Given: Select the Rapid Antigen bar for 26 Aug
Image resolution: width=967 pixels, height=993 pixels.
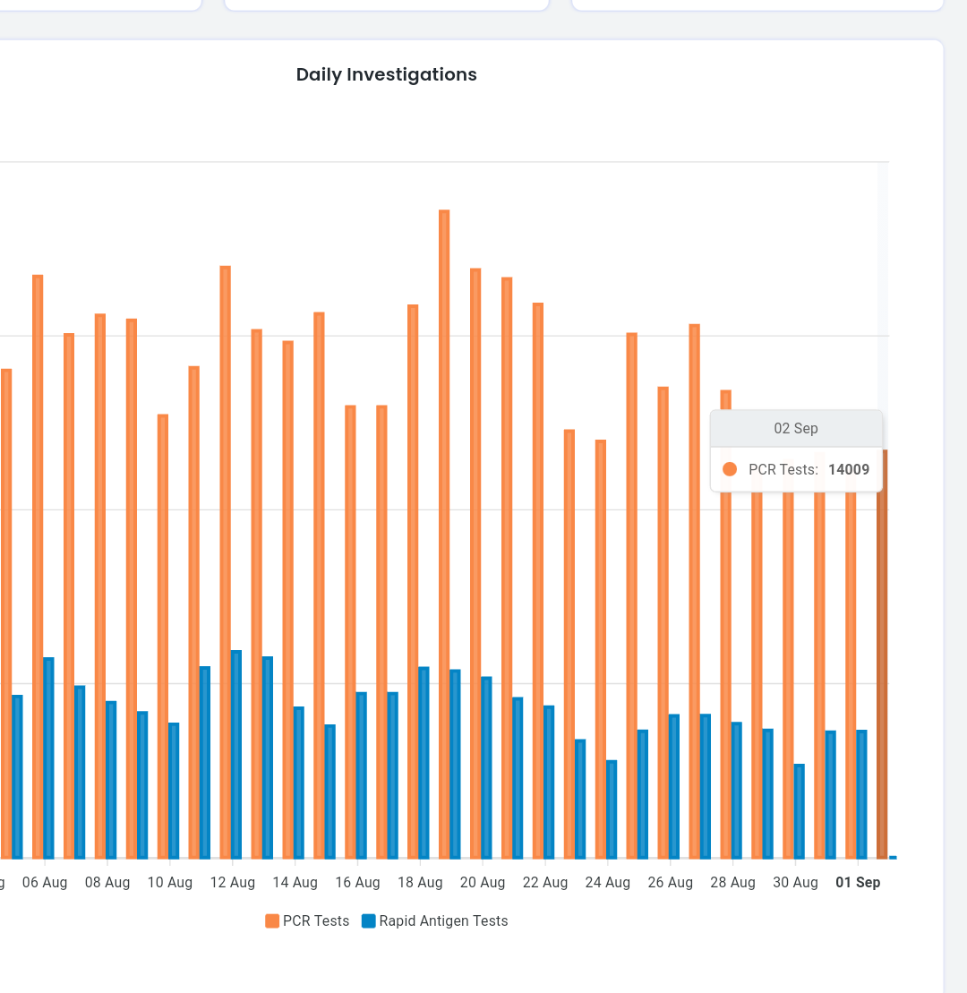Looking at the screenshot, I should [674, 786].
